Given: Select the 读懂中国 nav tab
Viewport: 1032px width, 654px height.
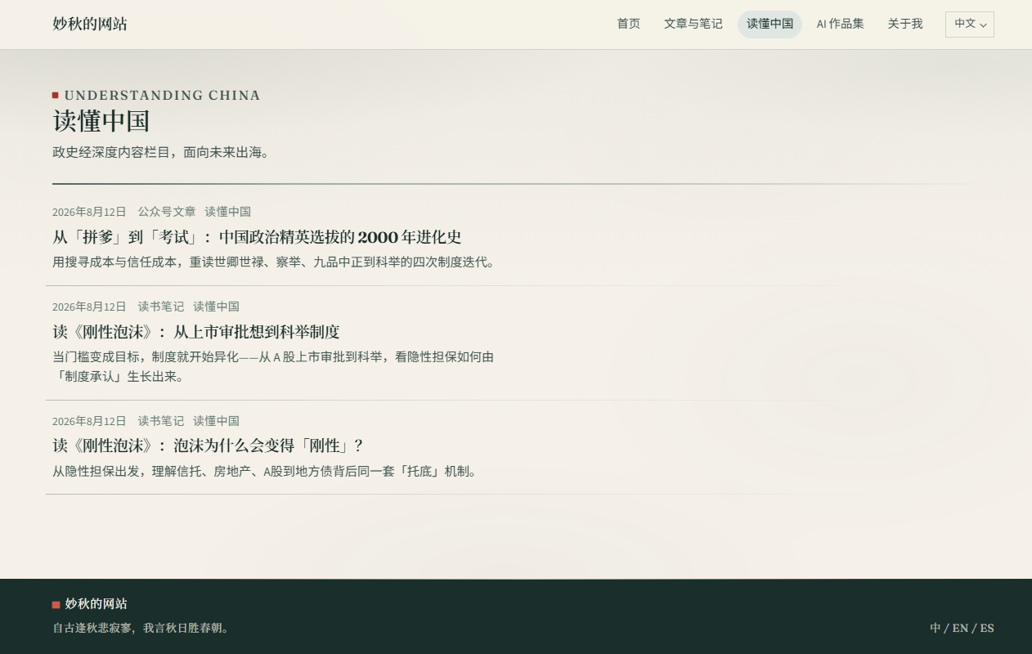Looking at the screenshot, I should pos(770,24).
